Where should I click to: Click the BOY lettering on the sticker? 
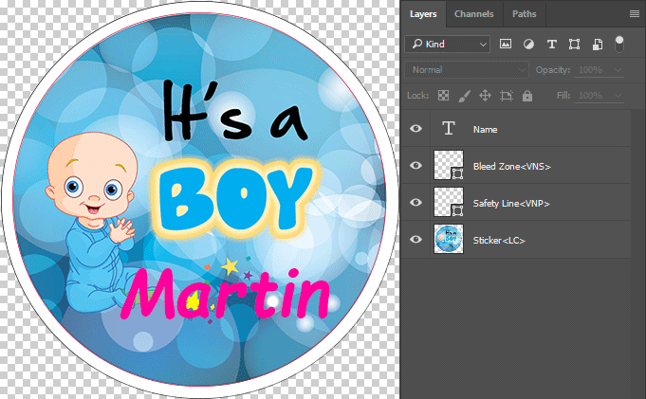pos(235,199)
